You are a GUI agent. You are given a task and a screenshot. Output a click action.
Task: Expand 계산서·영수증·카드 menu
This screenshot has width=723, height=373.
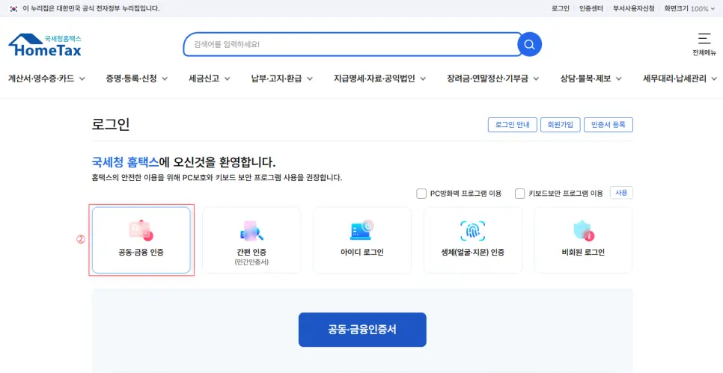46,78
